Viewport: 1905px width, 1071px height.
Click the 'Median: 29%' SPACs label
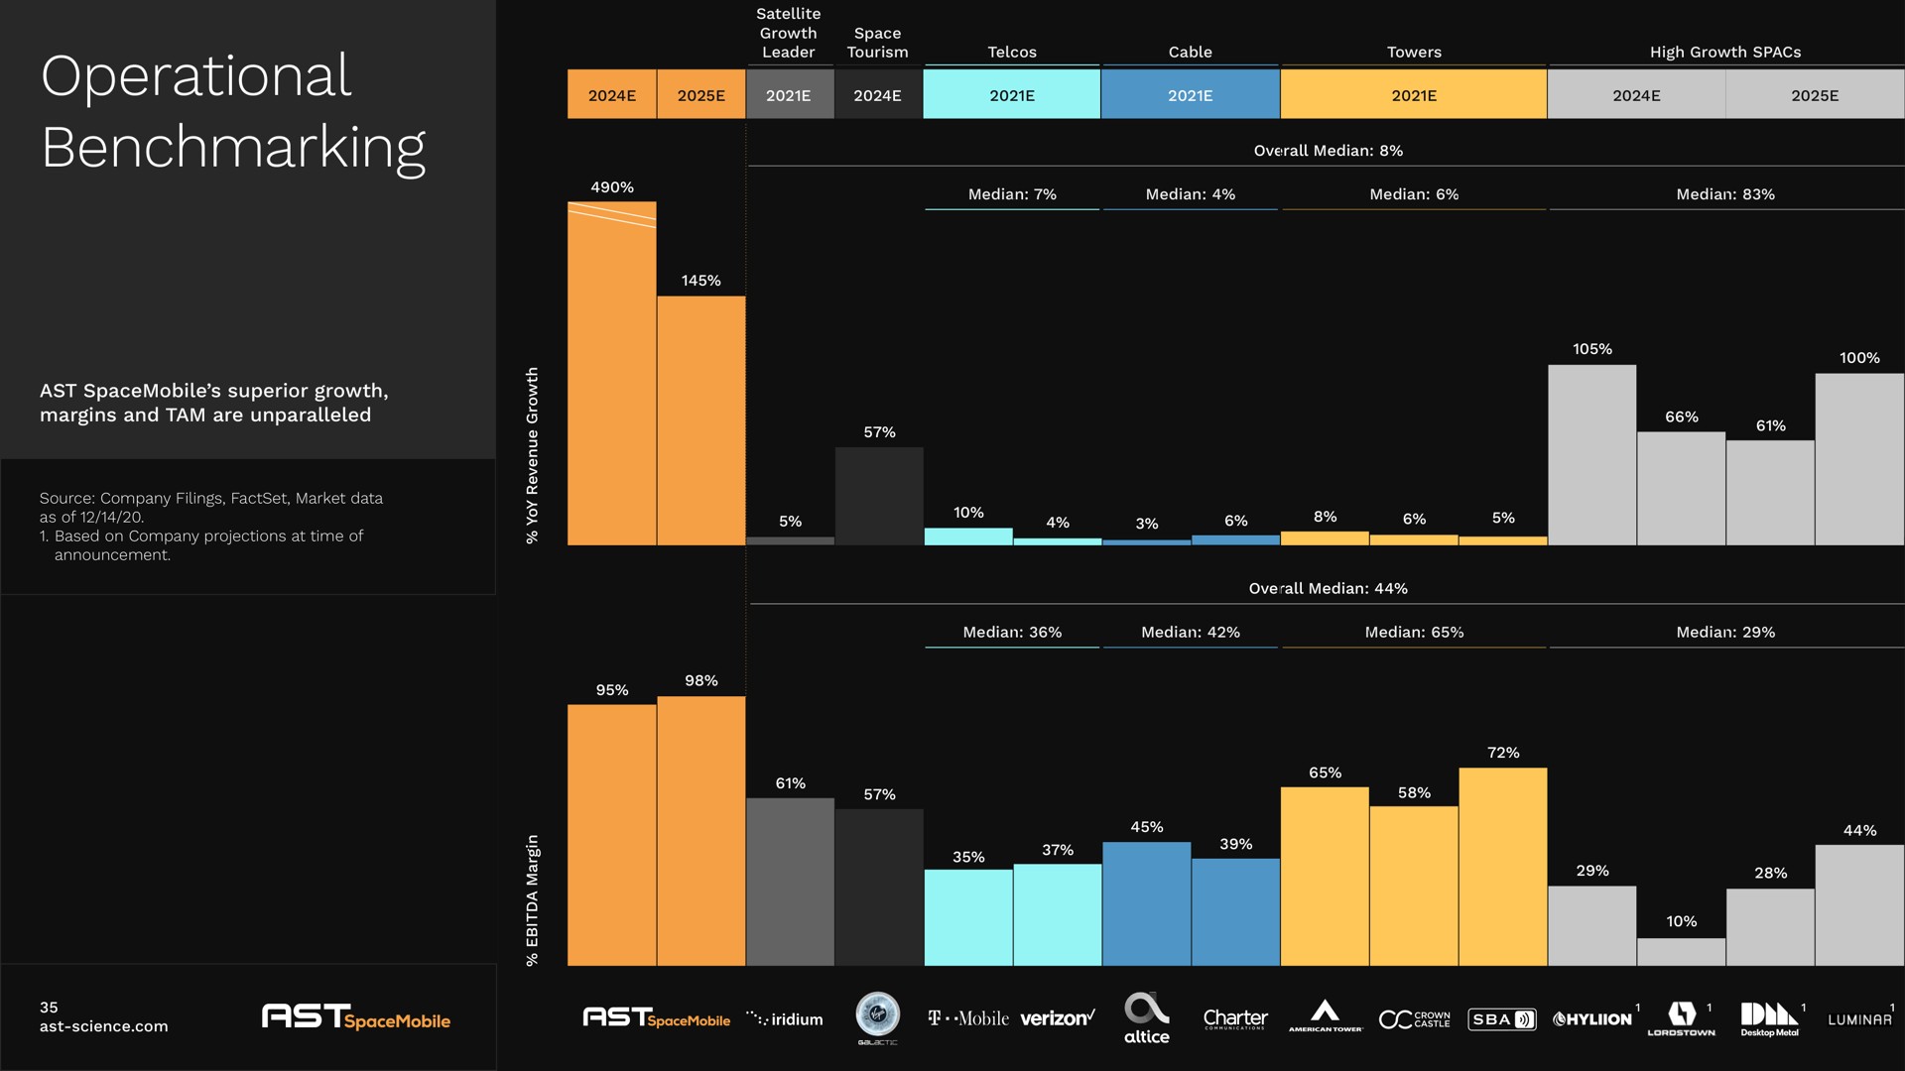coord(1725,633)
